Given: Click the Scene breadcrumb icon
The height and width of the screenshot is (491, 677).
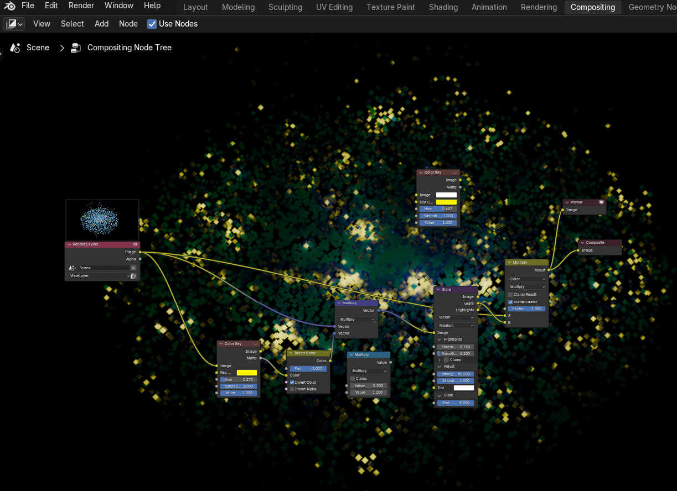Looking at the screenshot, I should click(x=15, y=48).
